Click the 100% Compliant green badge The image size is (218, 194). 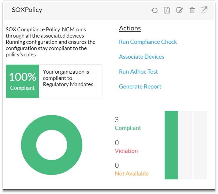(x=22, y=81)
